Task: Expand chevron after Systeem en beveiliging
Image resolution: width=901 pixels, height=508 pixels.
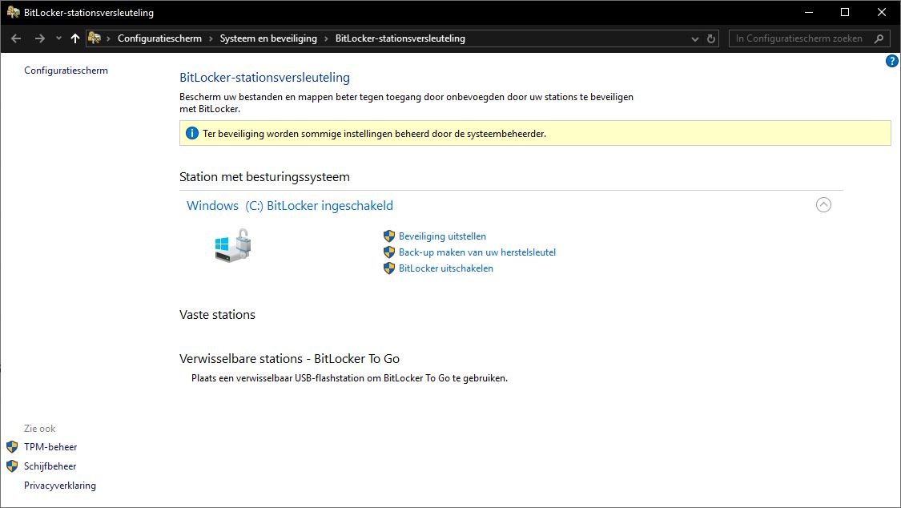Action: click(327, 38)
